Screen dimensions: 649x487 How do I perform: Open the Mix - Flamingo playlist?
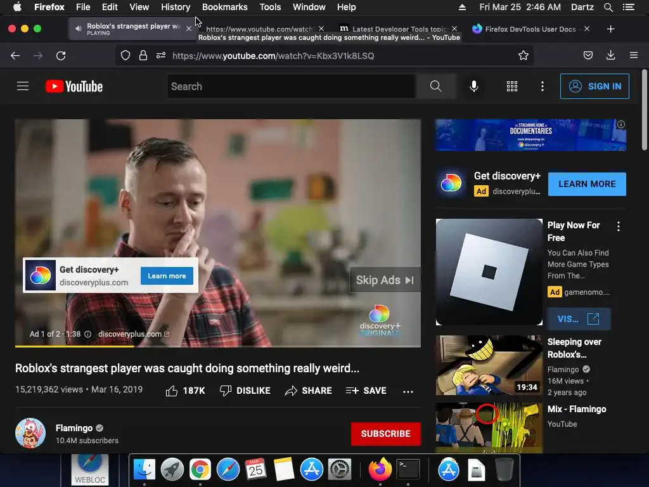(x=577, y=409)
